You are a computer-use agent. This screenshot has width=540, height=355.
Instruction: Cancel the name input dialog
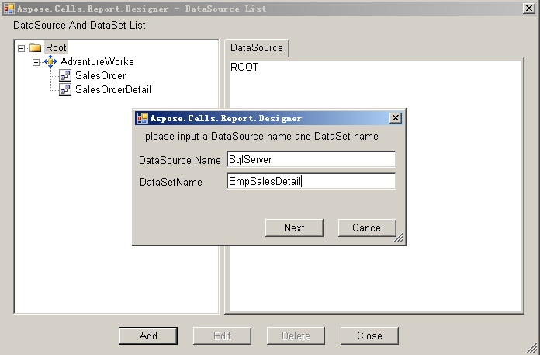click(x=367, y=228)
